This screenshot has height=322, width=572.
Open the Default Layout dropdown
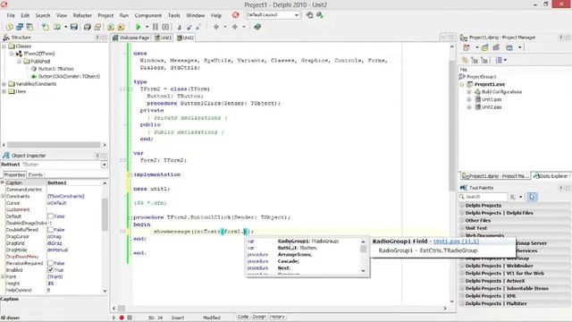click(297, 15)
